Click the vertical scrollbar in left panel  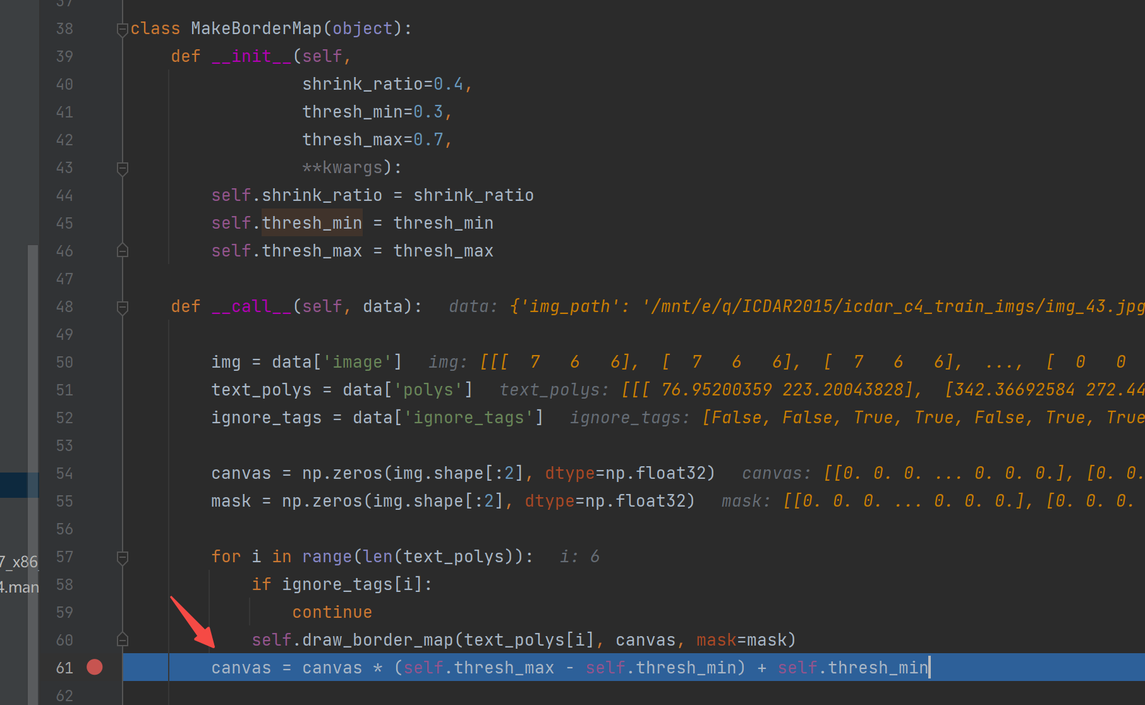tap(33, 475)
